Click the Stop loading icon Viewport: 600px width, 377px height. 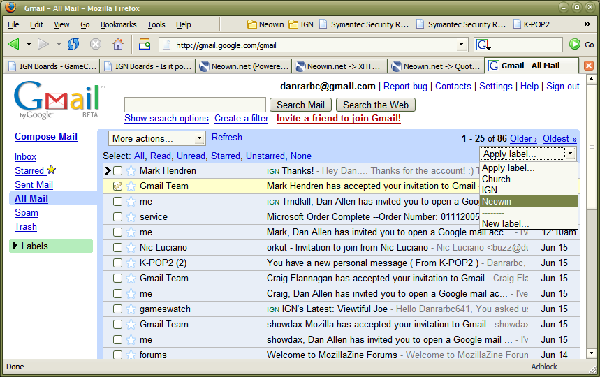point(96,45)
